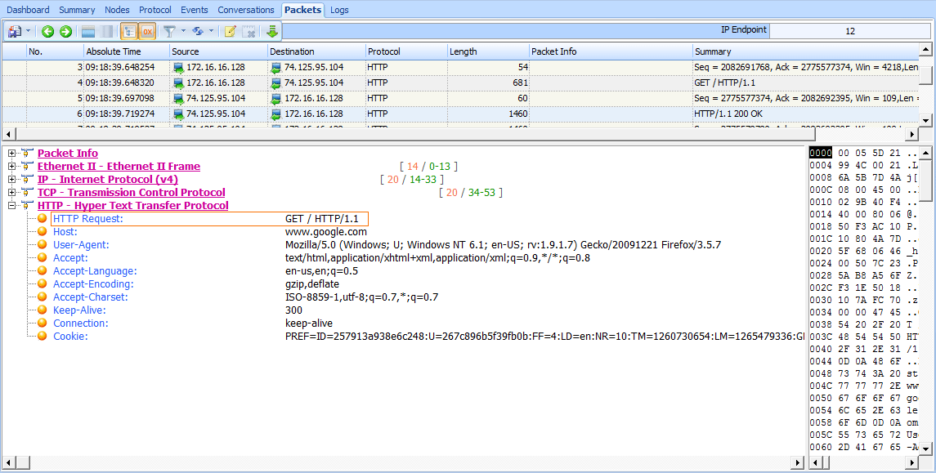Open the Protocol tab
Screen dimensions: 936x473
click(155, 10)
